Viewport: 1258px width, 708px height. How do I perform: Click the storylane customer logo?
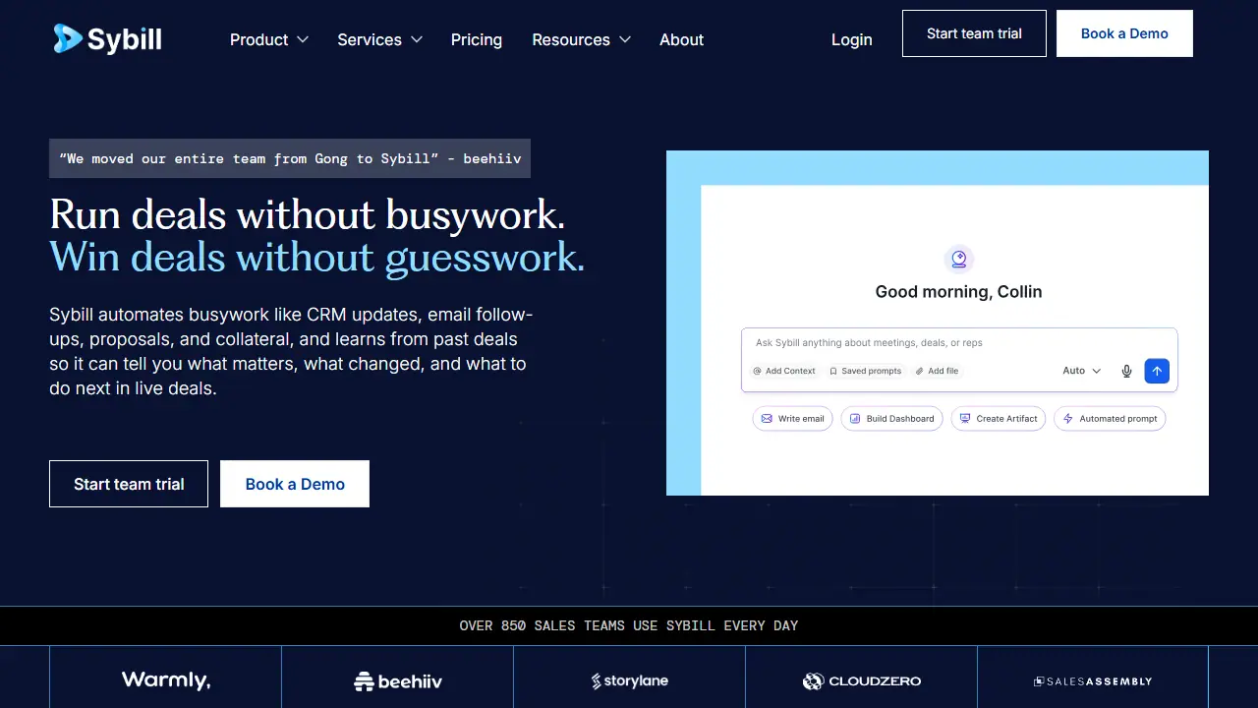click(x=629, y=680)
